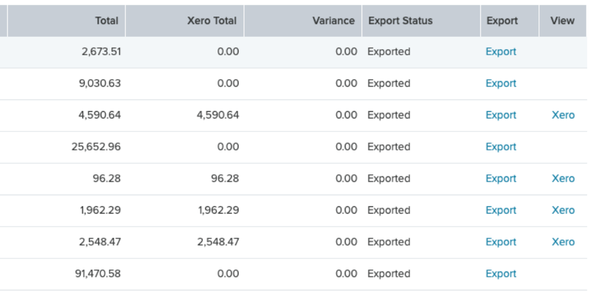The image size is (595, 291).
Task: Click the Export column header
Action: point(510,21)
